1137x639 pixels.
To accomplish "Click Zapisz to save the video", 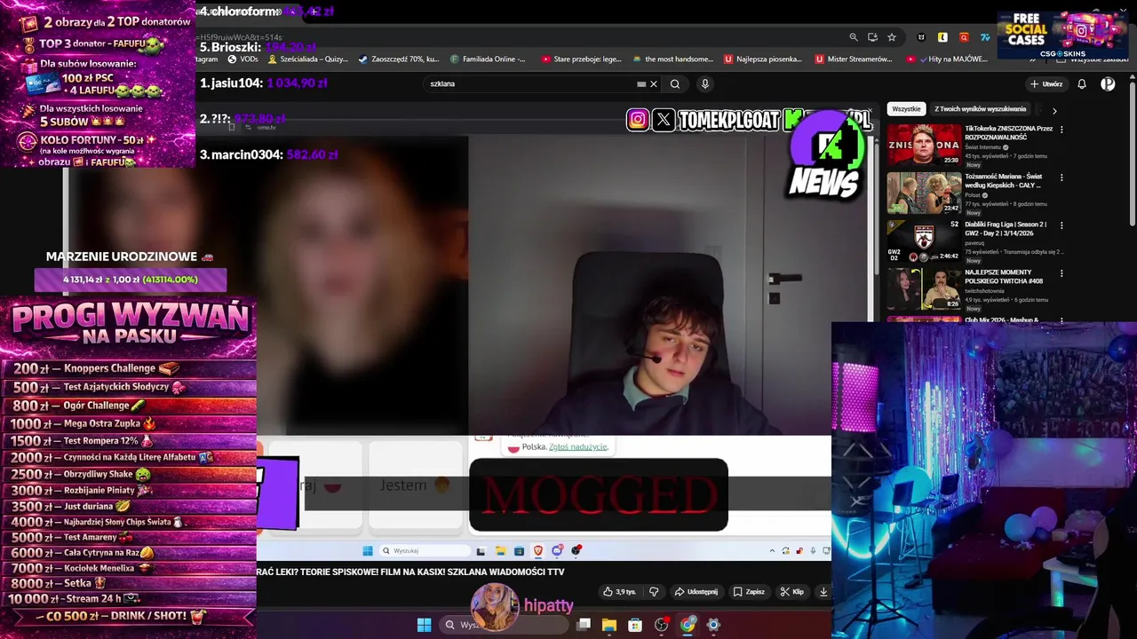I will (x=749, y=592).
